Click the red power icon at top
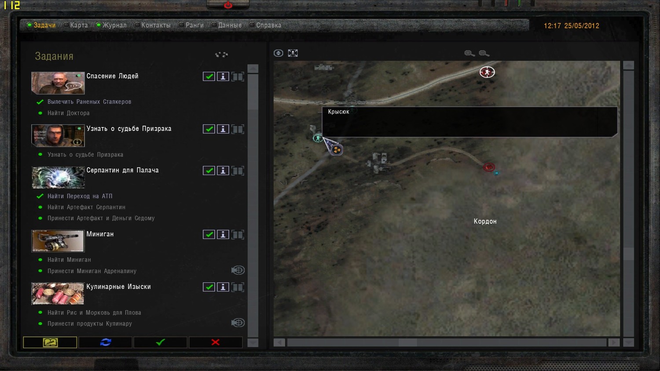 pyautogui.click(x=228, y=5)
